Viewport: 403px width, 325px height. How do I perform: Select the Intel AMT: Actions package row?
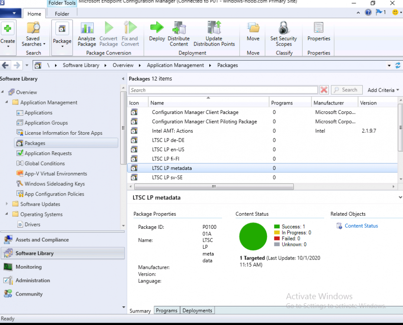263,131
